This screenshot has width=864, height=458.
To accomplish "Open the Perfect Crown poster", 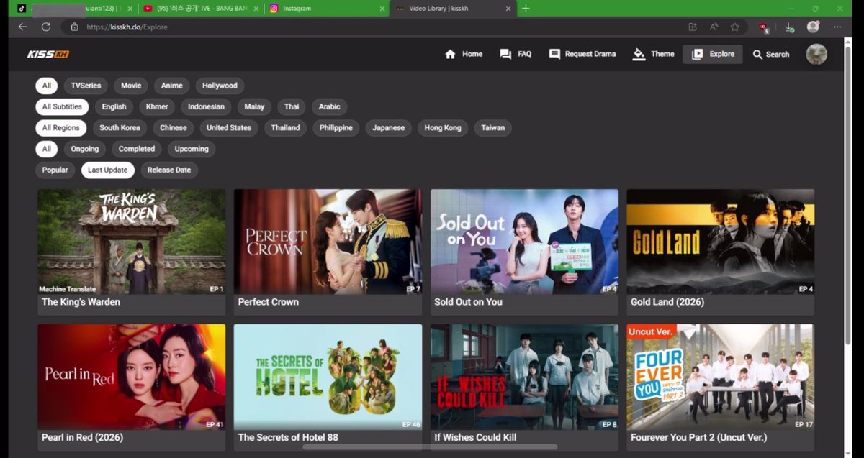I will 328,242.
